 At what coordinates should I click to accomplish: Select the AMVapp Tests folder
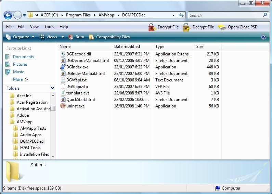pos(33,128)
